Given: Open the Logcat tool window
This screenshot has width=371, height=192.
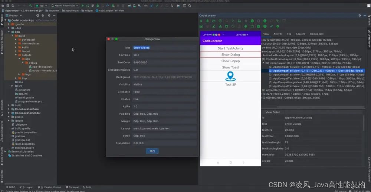Looking at the screenshot, I should tap(26, 187).
